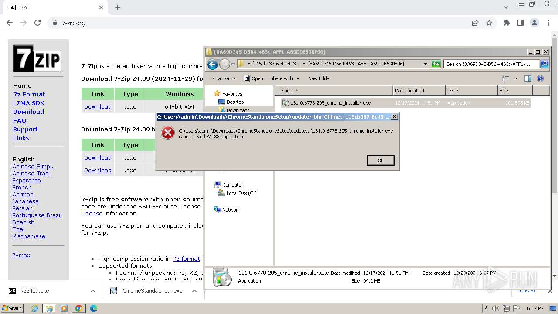Screen dimensions: 558x314
Task: Sort by Size column header
Action: point(515,91)
